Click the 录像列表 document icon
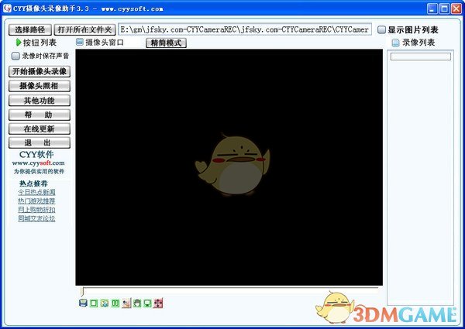Screen dimensions: 465x329 395,43
